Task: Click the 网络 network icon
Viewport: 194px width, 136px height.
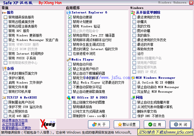Action: point(133,98)
